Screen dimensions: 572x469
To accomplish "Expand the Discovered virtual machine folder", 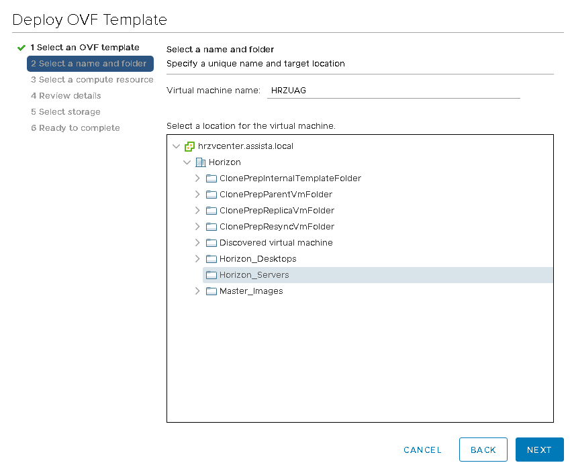I will [x=197, y=242].
